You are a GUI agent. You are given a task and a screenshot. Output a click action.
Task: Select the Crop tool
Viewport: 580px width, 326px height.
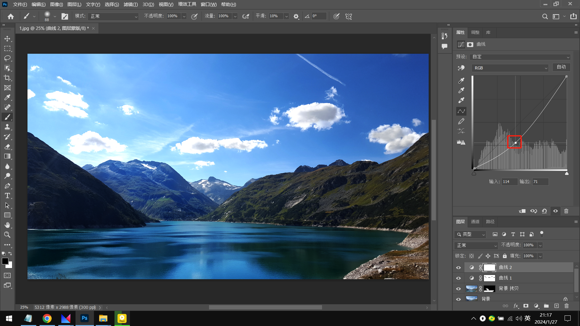tap(7, 78)
